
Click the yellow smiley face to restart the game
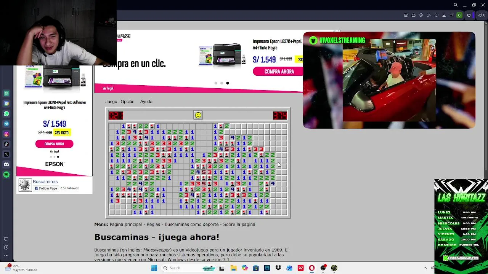click(198, 115)
